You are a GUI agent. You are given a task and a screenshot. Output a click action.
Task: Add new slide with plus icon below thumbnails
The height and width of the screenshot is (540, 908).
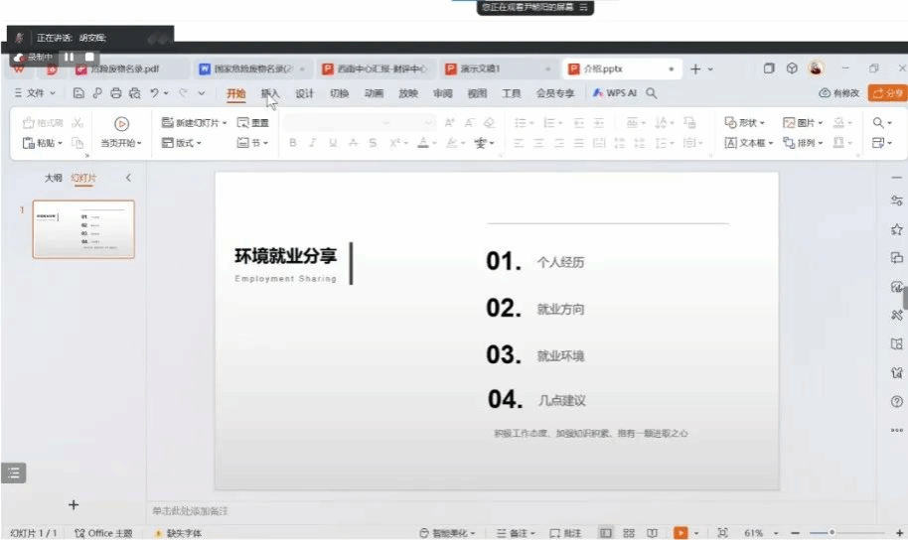[73, 504]
